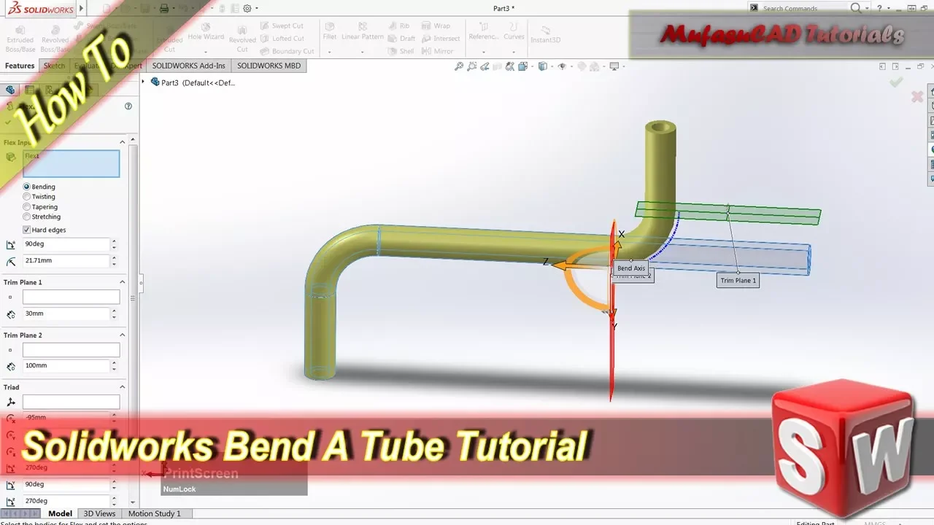Switch to the 3D Views tab
Image resolution: width=934 pixels, height=525 pixels.
coord(99,513)
